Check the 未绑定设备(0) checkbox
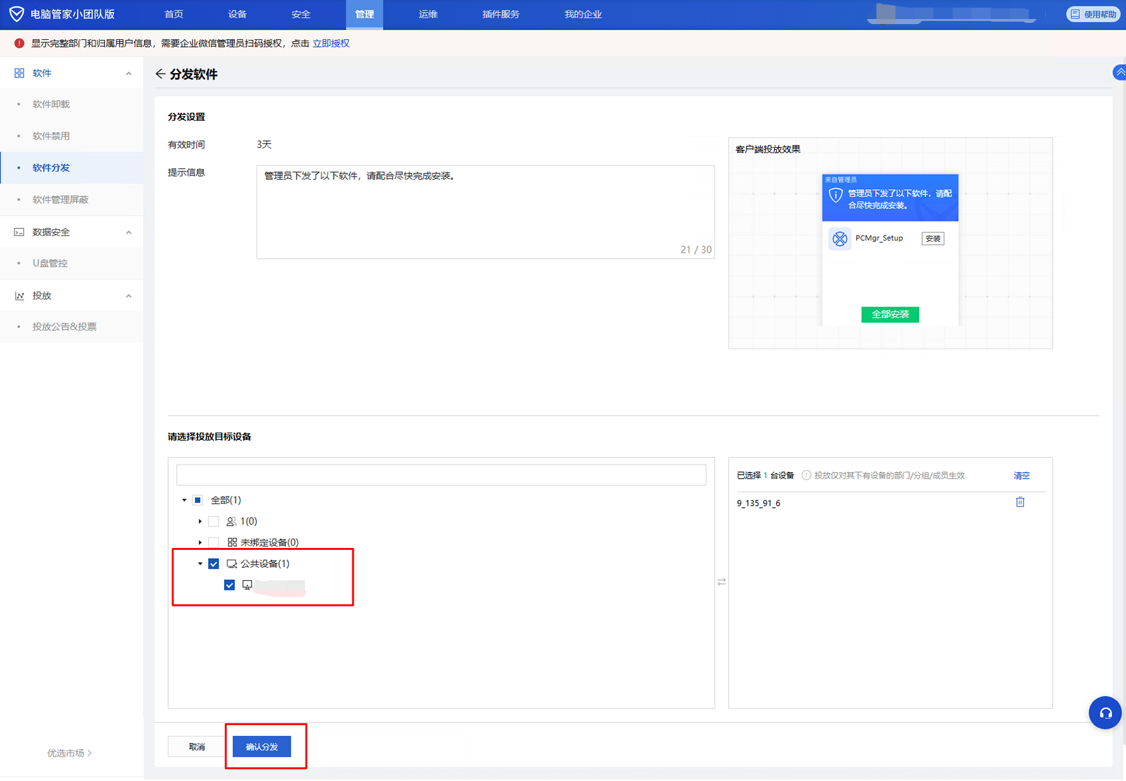 coord(214,542)
